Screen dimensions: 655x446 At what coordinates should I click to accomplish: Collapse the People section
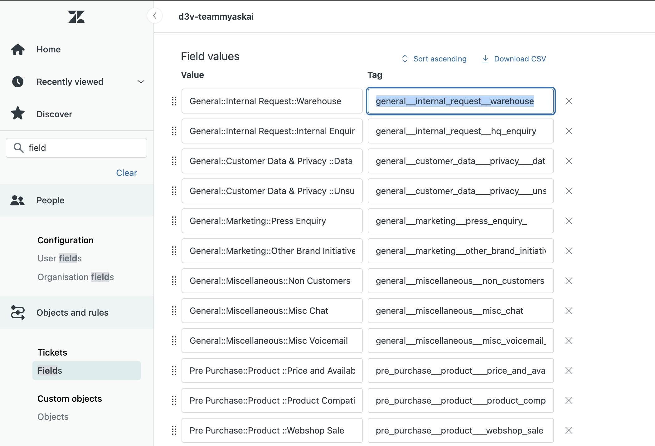tap(51, 200)
